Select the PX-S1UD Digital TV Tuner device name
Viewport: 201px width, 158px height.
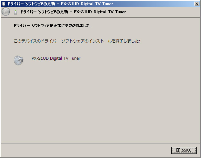click(56, 58)
